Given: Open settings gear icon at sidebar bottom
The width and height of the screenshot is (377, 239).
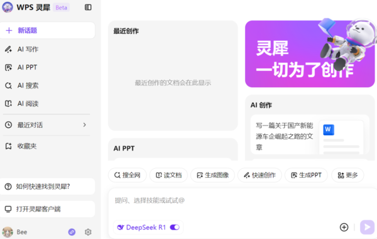Looking at the screenshot, I should pyautogui.click(x=88, y=232).
